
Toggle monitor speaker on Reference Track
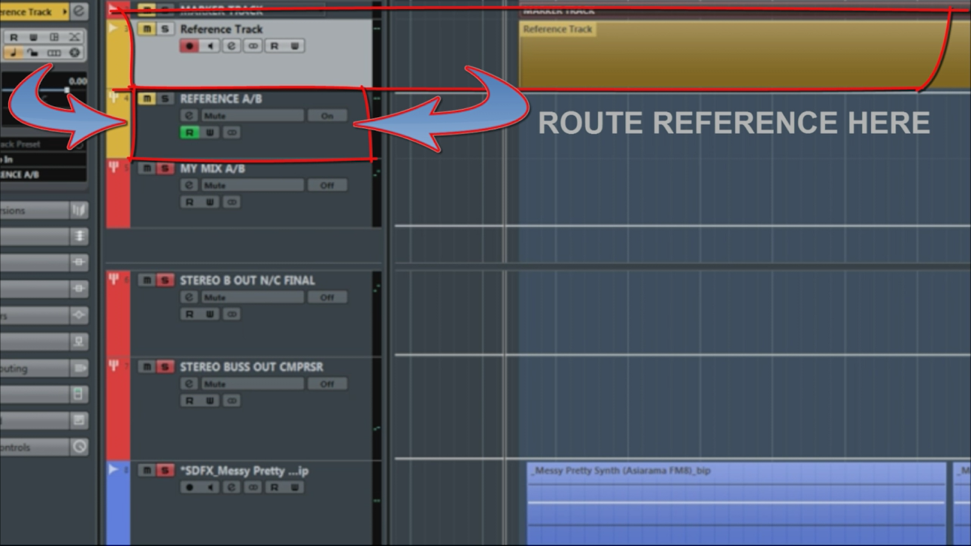point(211,46)
